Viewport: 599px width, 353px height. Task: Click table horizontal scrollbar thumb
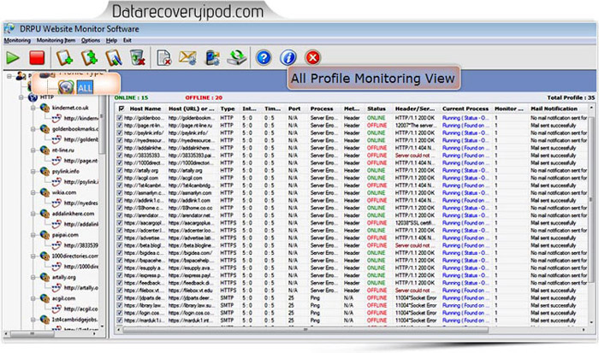click(x=305, y=329)
